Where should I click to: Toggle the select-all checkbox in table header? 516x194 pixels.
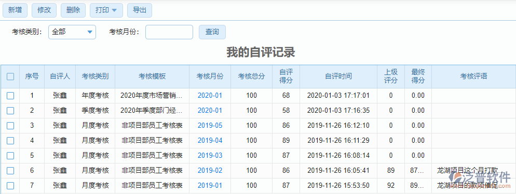point(10,77)
